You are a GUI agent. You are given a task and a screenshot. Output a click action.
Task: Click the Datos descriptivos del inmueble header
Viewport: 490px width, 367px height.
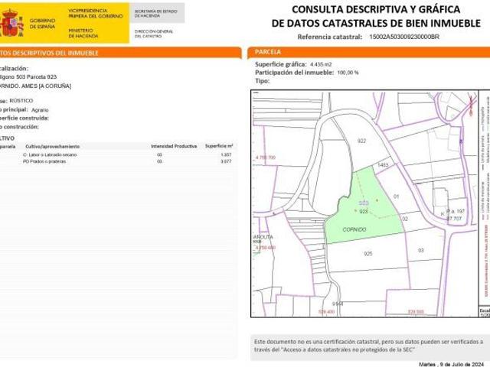pyautogui.click(x=49, y=53)
